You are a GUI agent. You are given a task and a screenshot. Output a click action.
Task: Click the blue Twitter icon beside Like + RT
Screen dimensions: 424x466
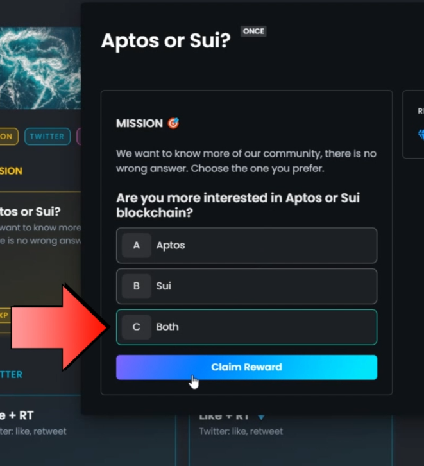pos(261,417)
